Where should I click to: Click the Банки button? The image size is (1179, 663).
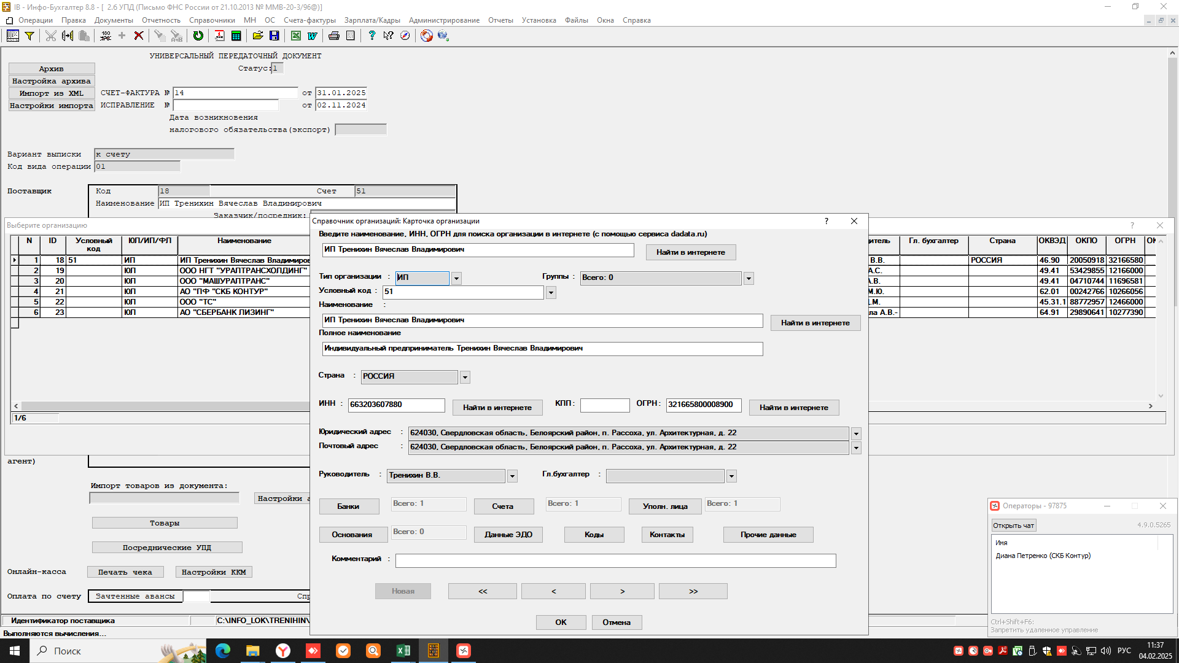click(x=348, y=506)
